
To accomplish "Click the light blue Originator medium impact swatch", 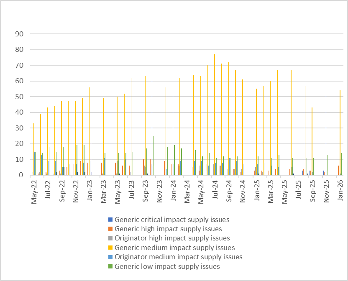I will tap(110, 257).
